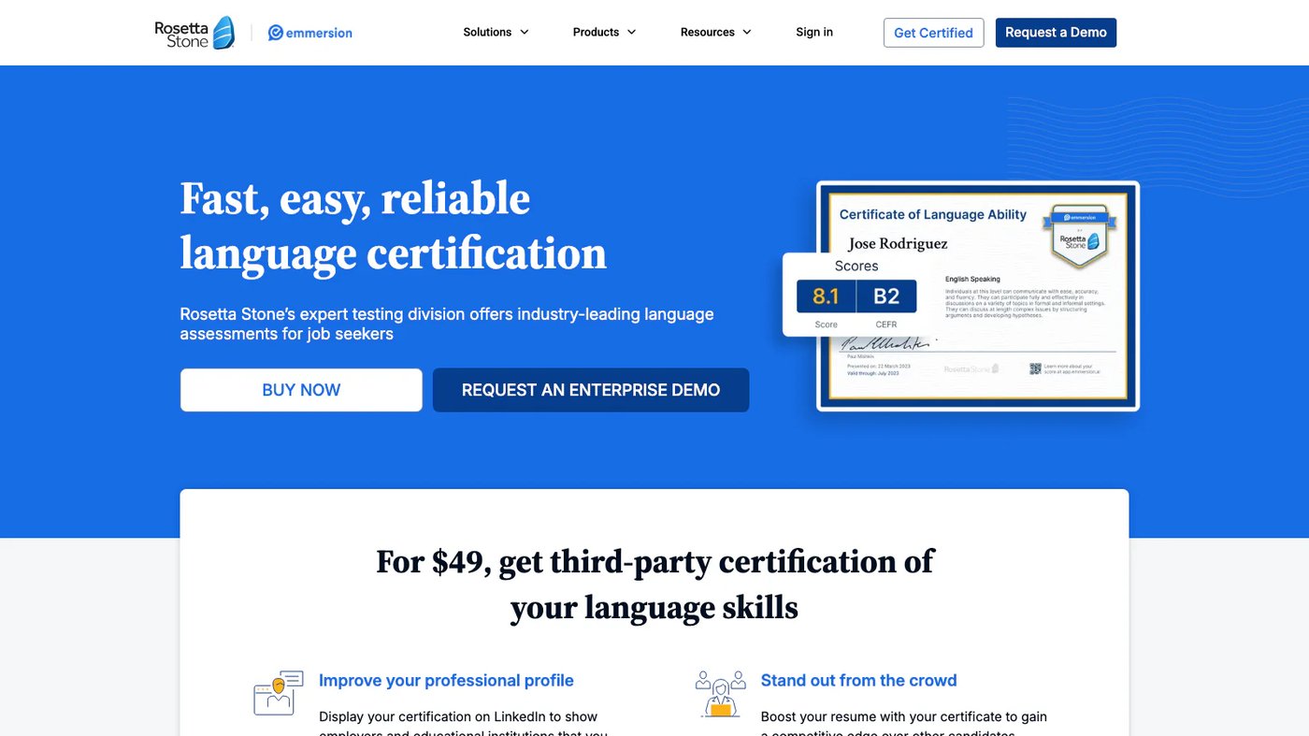This screenshot has height=736, width=1309.
Task: Click REQUEST AN ENTERPRISE DEMO button
Action: 591,390
